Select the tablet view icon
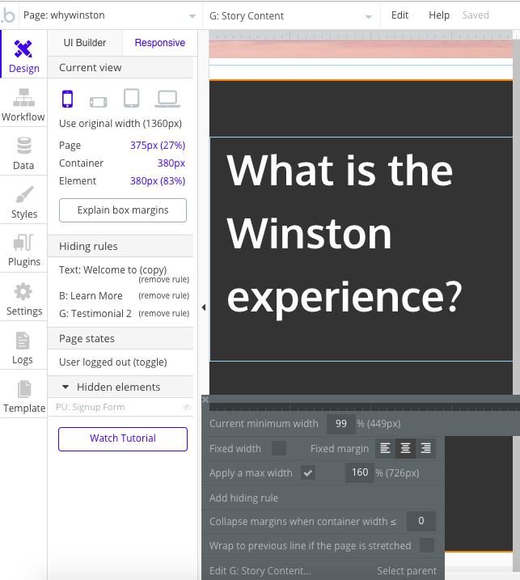Screen dimensions: 520x580 point(131,98)
